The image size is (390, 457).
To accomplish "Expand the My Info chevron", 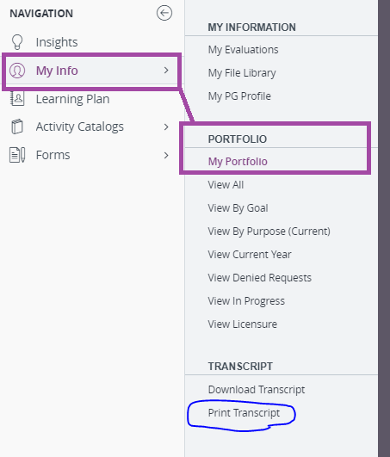I will point(166,71).
